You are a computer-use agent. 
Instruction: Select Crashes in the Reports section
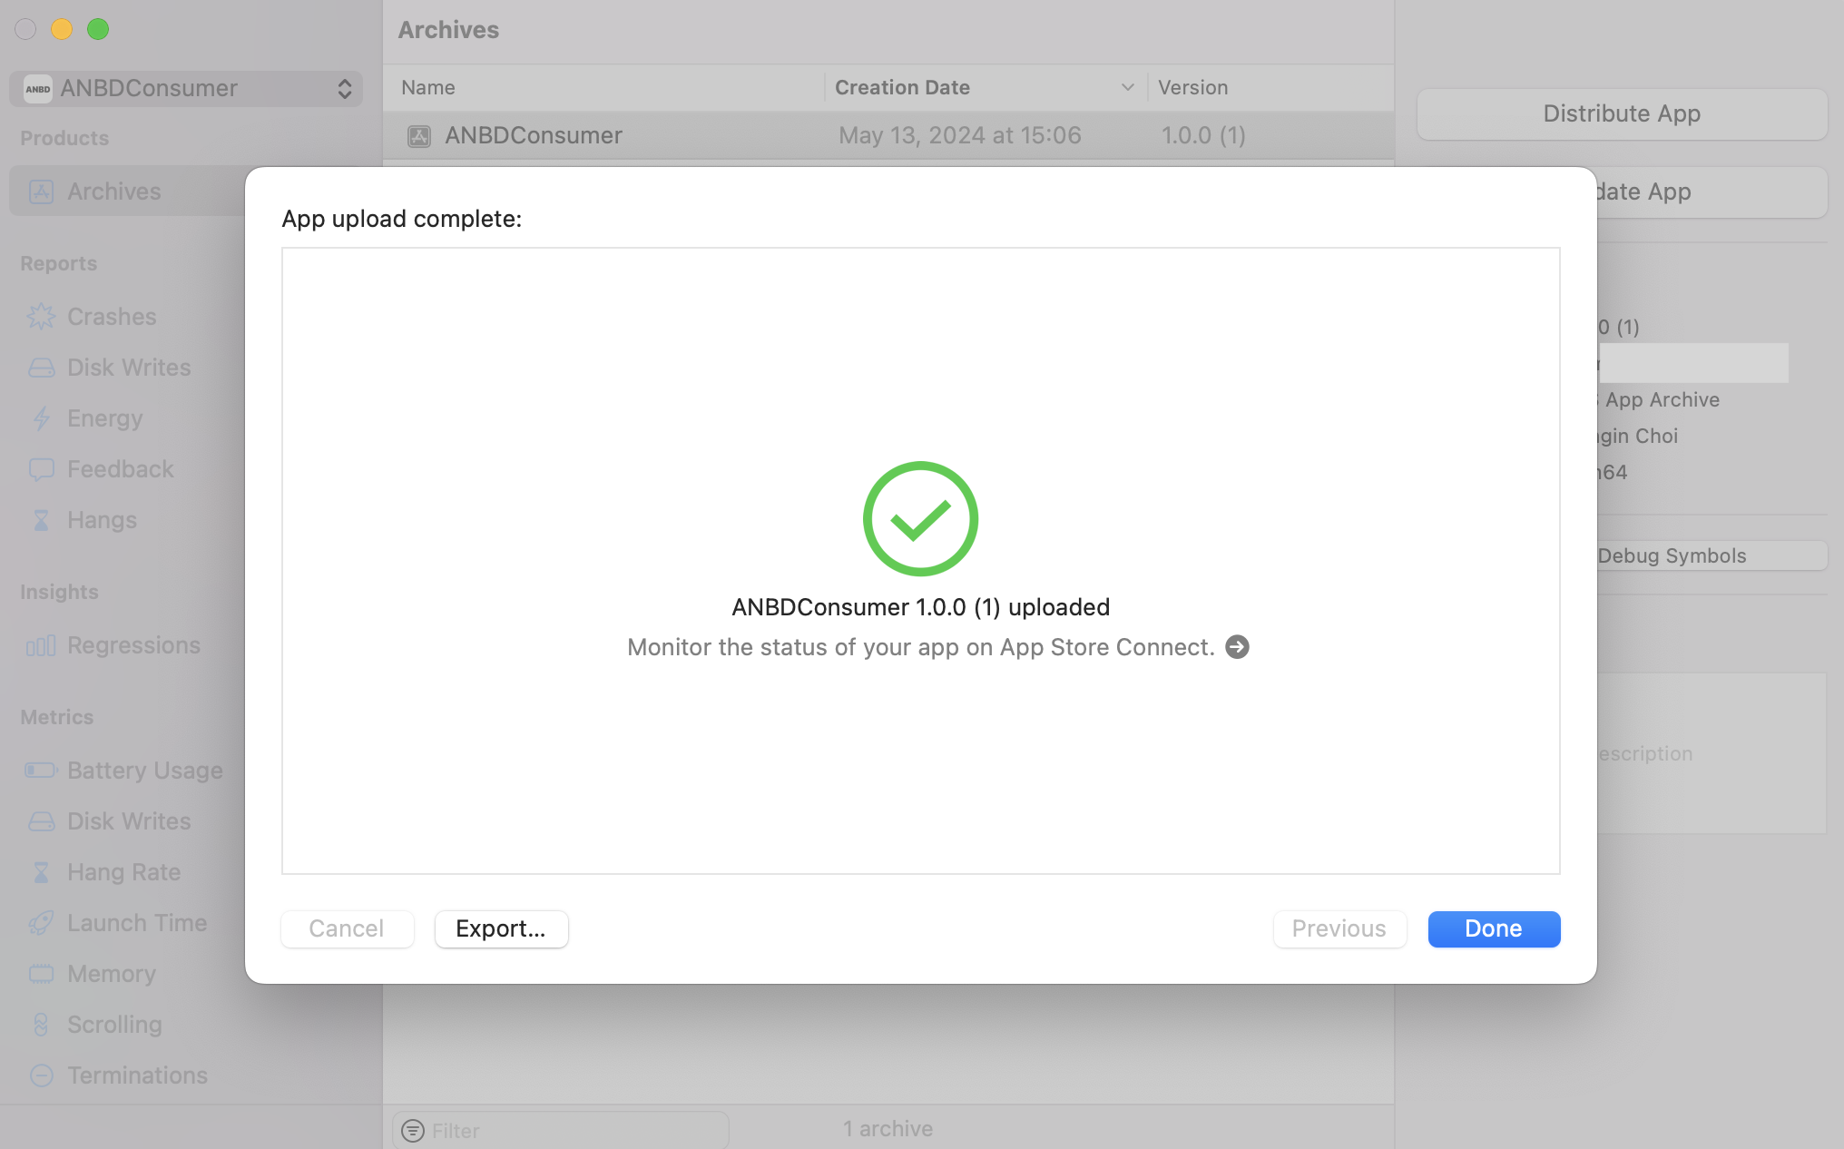113,317
